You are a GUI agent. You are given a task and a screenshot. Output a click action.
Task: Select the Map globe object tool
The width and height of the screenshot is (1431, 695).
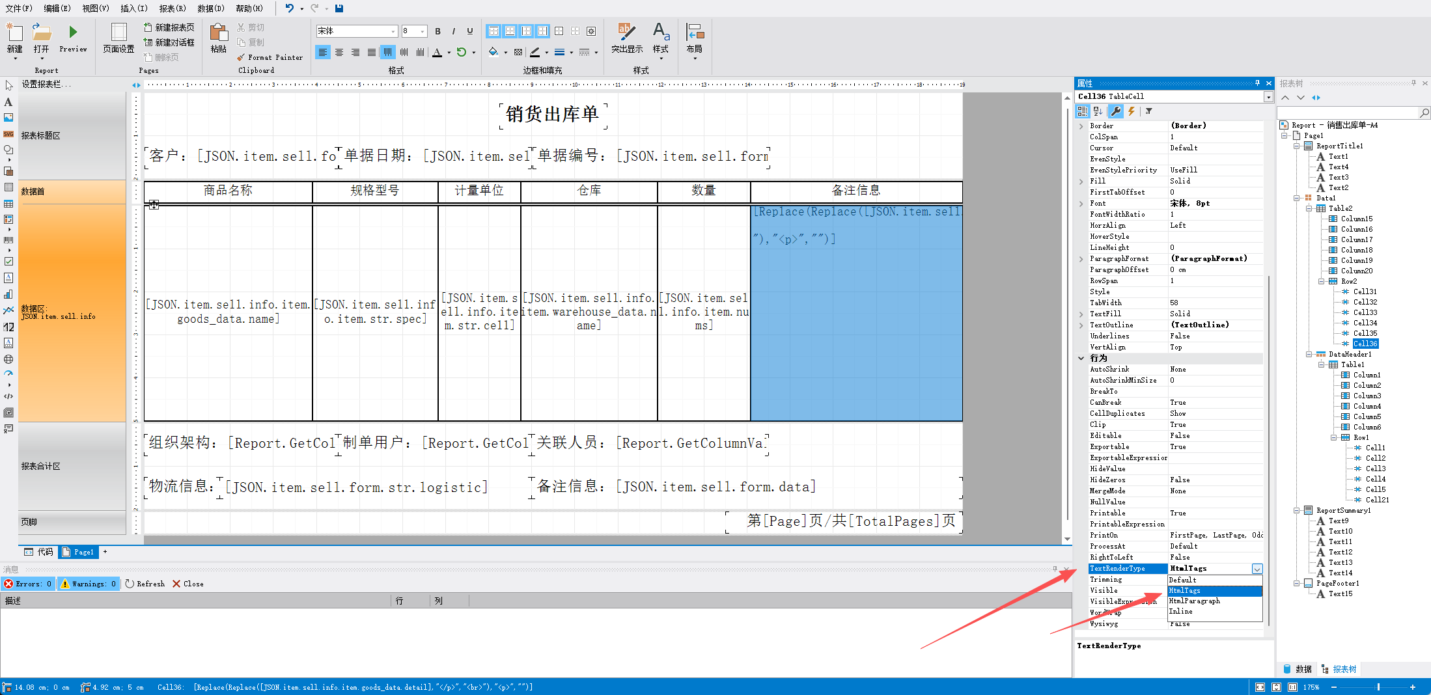click(x=8, y=359)
